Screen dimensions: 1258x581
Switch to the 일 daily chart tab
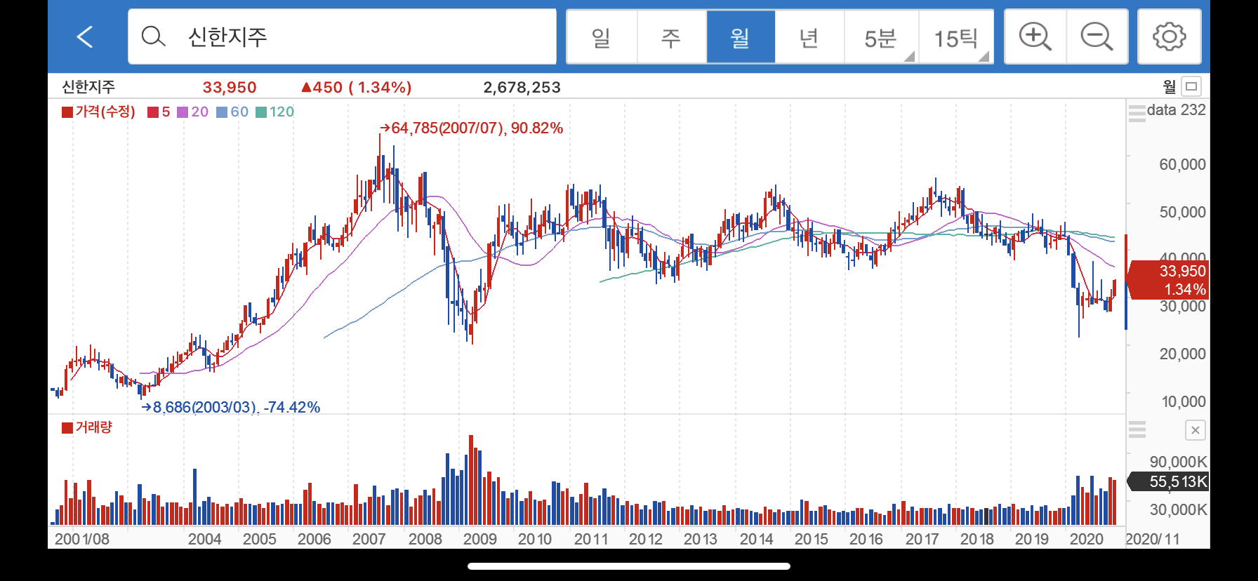602,37
